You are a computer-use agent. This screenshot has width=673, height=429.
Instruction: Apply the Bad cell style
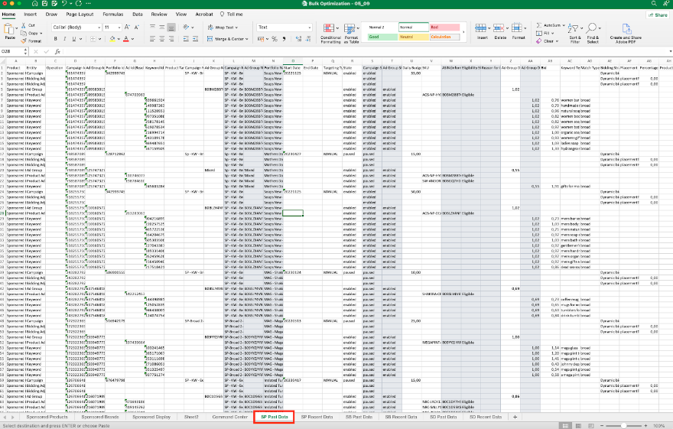[x=444, y=27]
